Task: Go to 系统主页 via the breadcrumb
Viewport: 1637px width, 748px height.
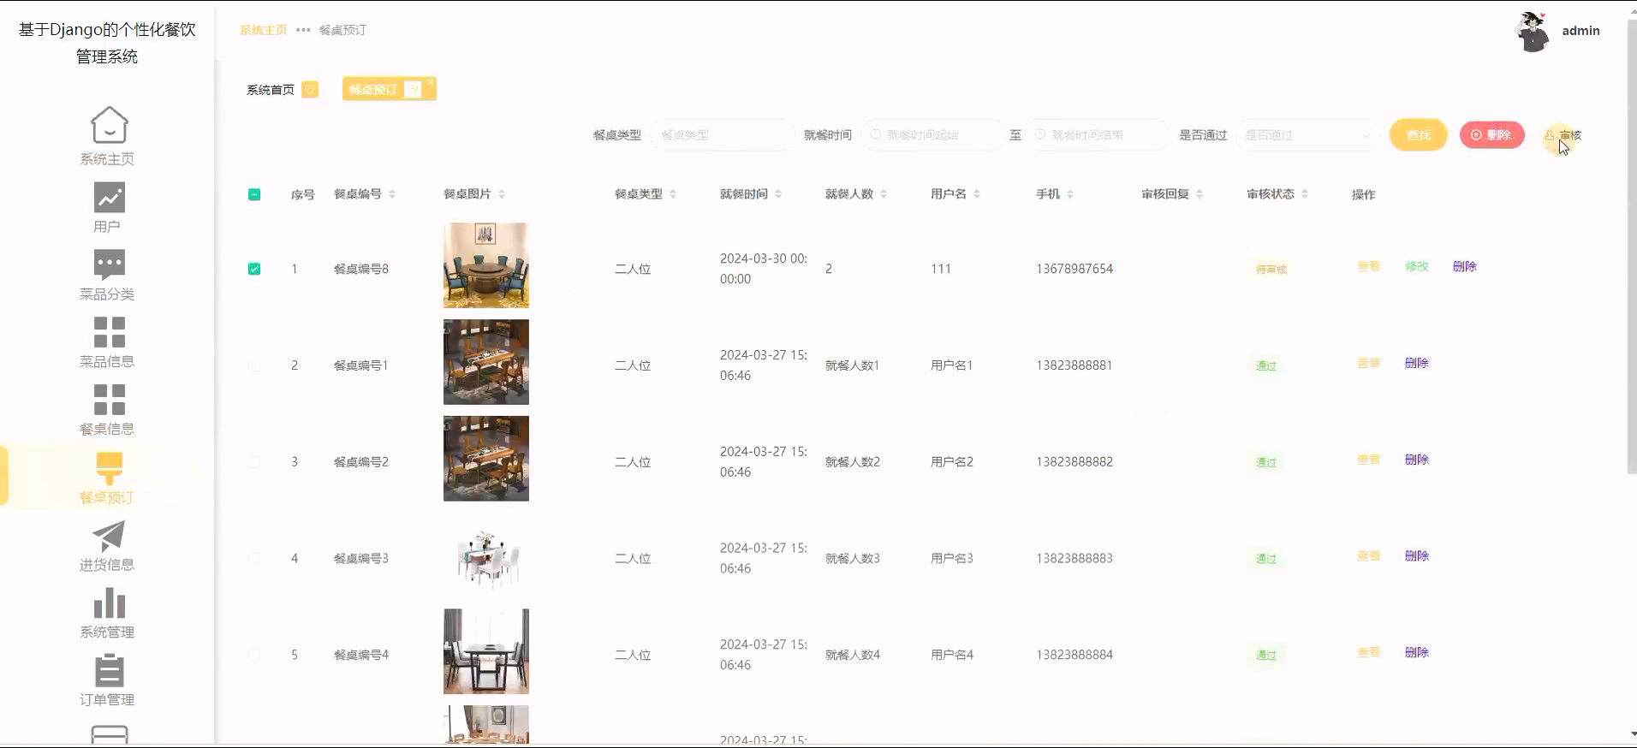Action: coord(264,30)
